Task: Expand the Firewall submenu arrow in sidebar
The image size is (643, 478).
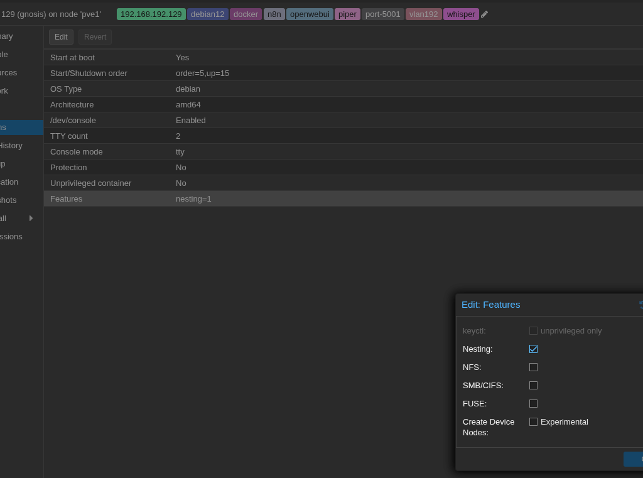Action: [31, 218]
